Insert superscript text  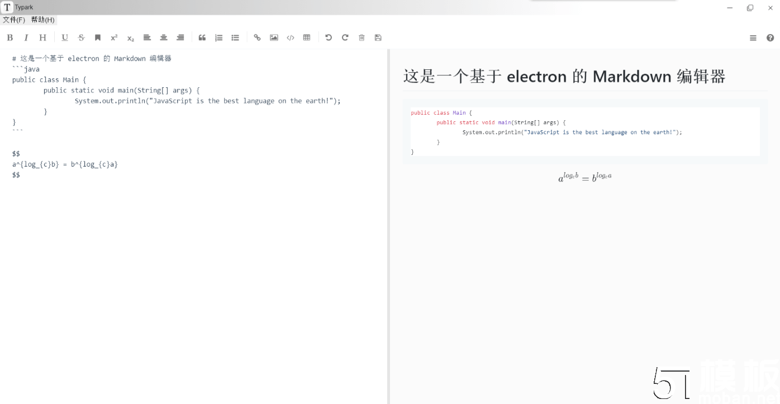pyautogui.click(x=114, y=37)
